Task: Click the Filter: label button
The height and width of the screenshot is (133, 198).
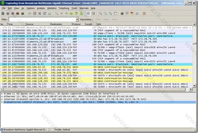Action: click(x=5, y=19)
